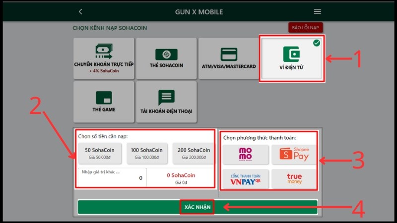397x223 pixels.
Task: Click the Chọn kênh nạp SohaCoin heading
Action: pyautogui.click(x=110, y=28)
